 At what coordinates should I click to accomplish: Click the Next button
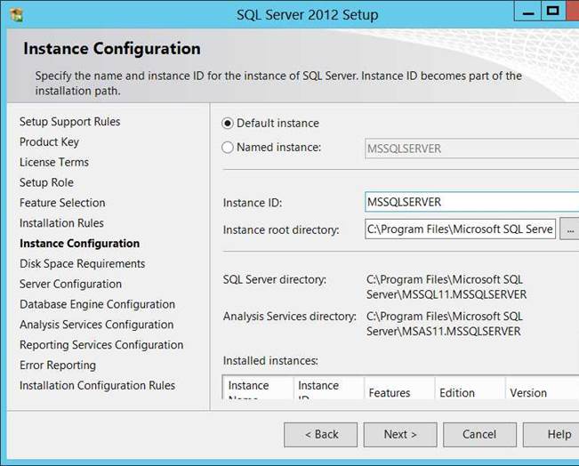400,435
